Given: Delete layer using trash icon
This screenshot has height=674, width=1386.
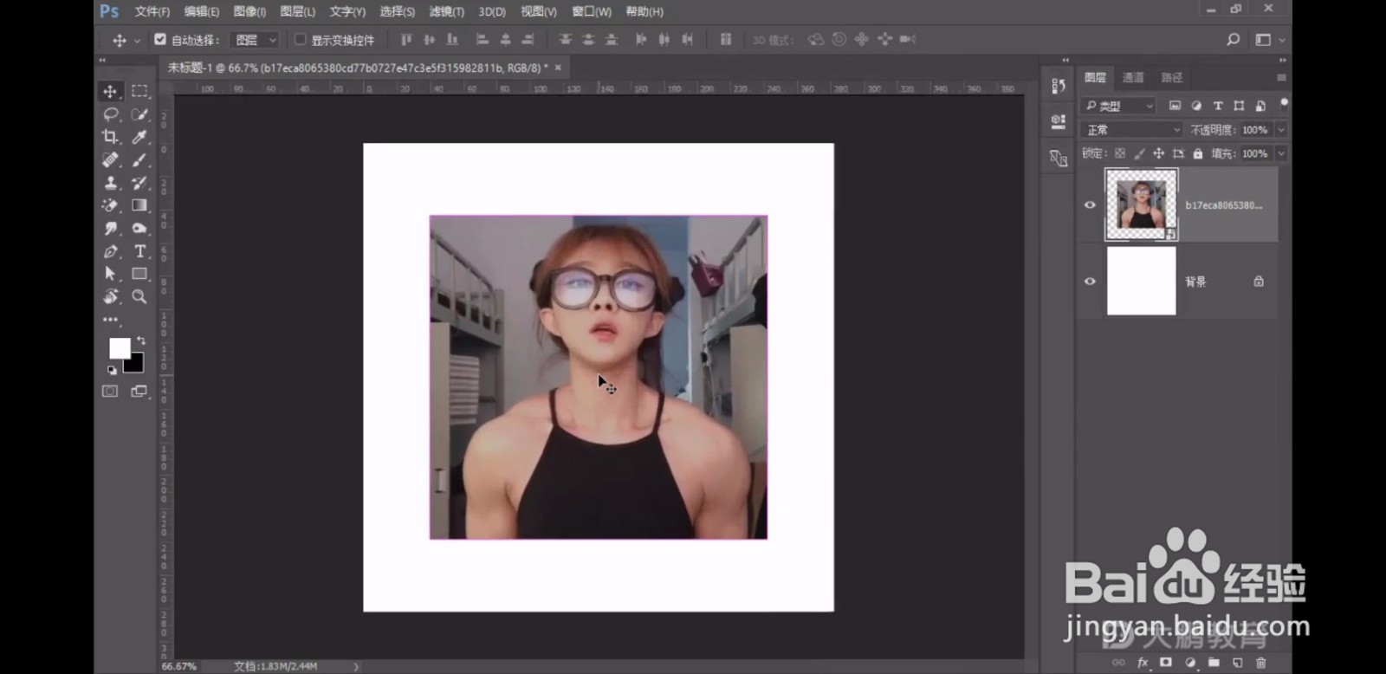Looking at the screenshot, I should click(x=1260, y=663).
